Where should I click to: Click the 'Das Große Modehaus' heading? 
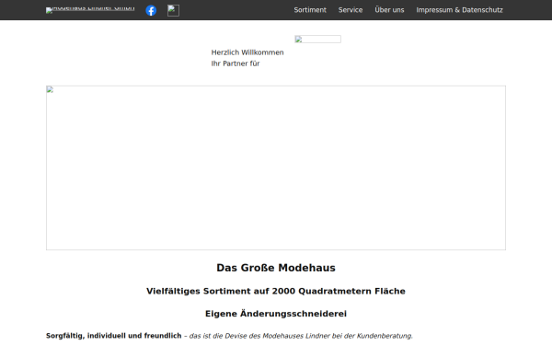point(276,268)
